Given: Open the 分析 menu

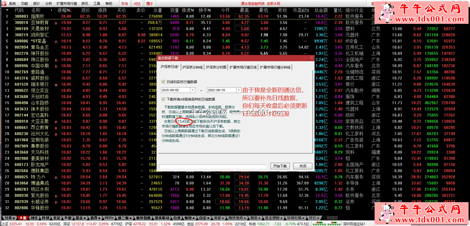Looking at the screenshot, I should (x=49, y=4).
